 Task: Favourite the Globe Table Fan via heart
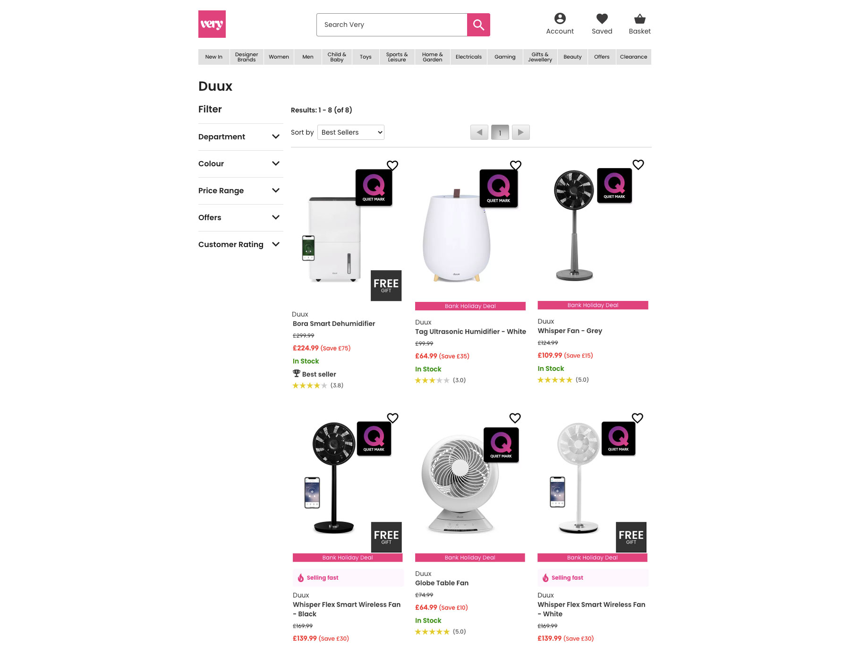click(x=515, y=418)
